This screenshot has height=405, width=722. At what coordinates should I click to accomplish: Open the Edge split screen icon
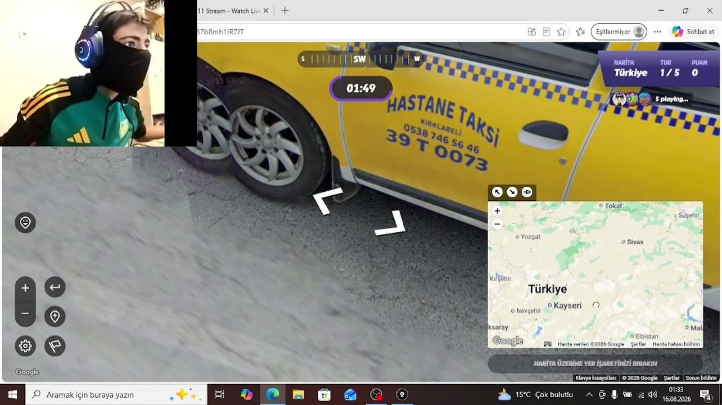(531, 31)
